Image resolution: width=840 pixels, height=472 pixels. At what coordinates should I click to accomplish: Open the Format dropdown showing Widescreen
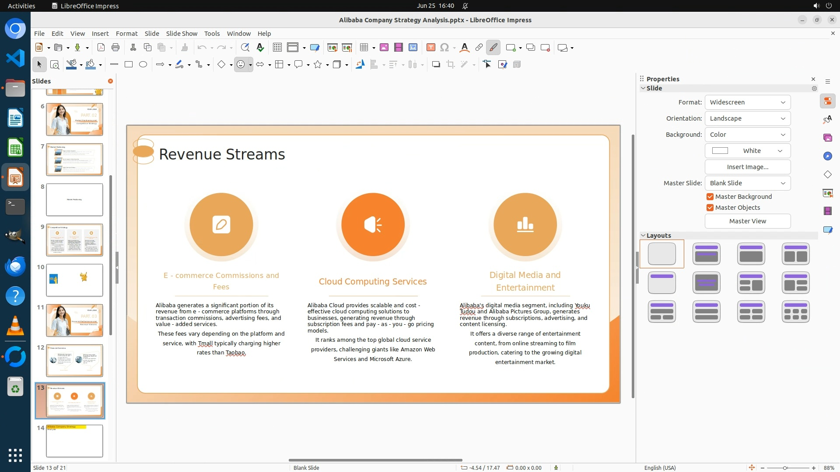[x=747, y=102]
